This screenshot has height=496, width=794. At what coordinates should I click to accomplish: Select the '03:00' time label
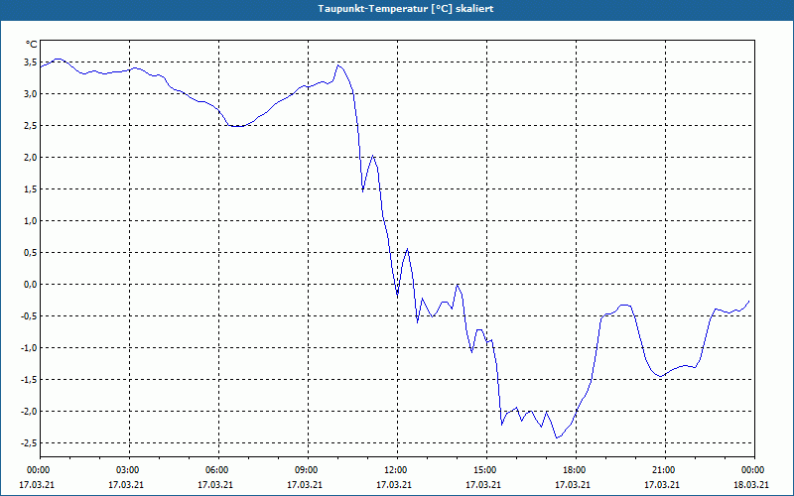click(x=127, y=470)
